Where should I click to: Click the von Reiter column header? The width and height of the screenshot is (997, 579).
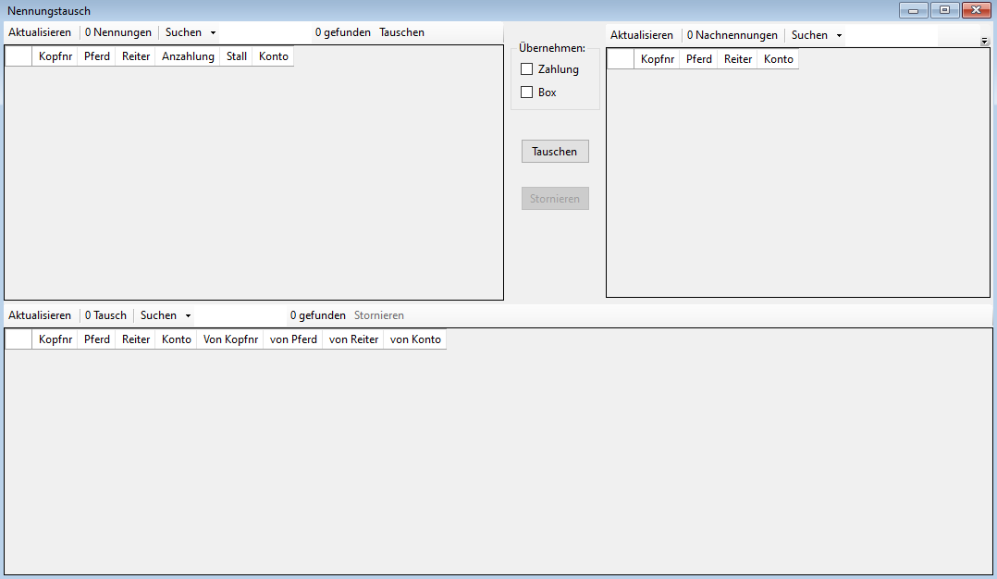pos(353,339)
